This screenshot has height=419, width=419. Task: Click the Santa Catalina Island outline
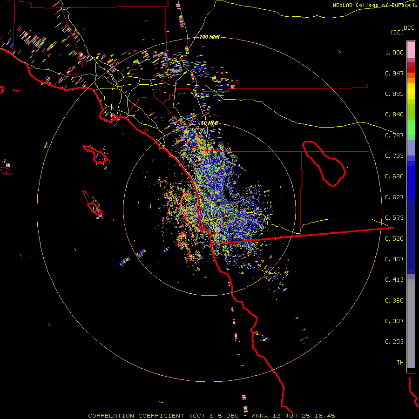(x=96, y=155)
